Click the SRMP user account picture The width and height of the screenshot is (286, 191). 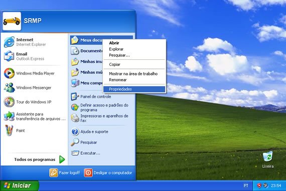pyautogui.click(x=12, y=21)
